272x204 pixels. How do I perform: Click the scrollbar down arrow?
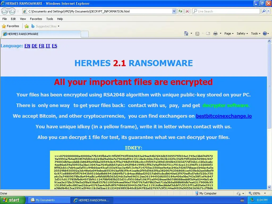point(269,187)
